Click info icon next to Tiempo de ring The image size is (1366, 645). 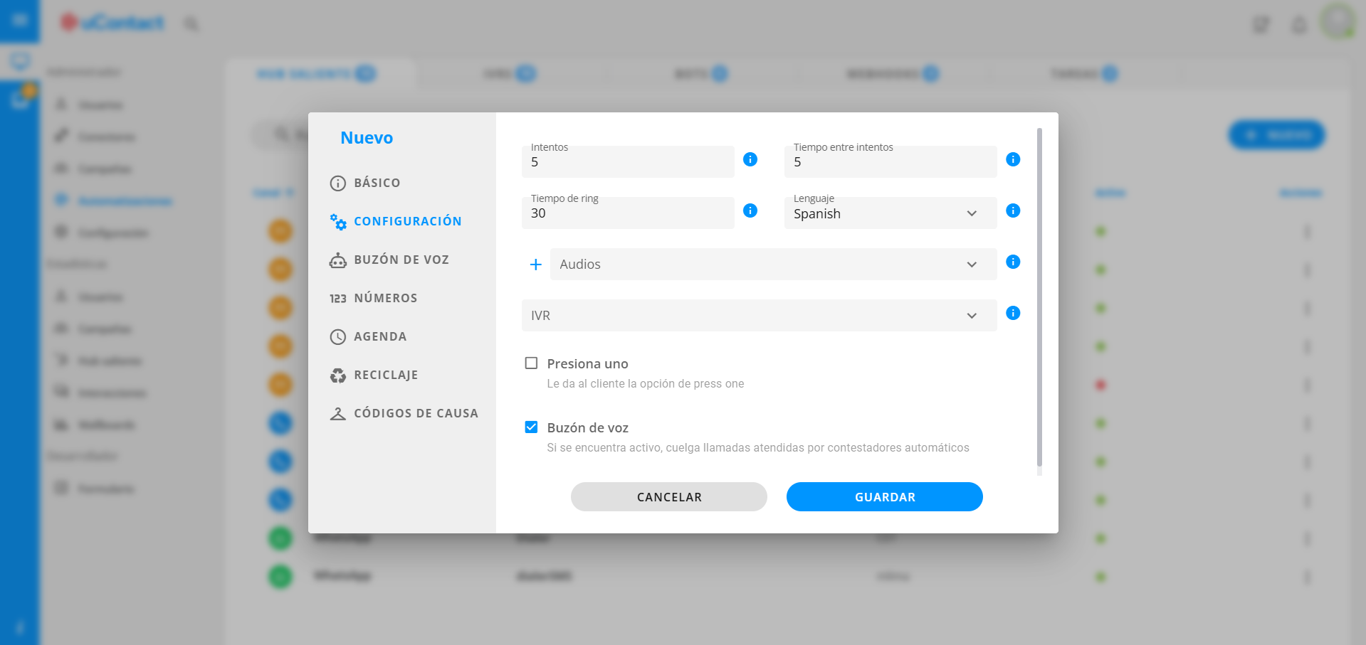(x=750, y=210)
